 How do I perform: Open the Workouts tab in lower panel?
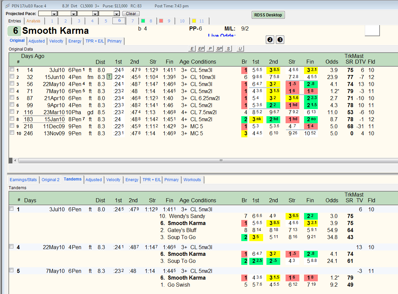point(192,180)
